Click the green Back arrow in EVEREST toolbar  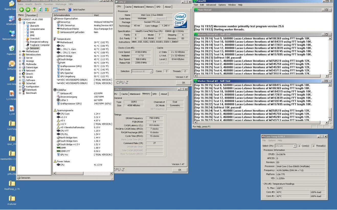coord(21,10)
